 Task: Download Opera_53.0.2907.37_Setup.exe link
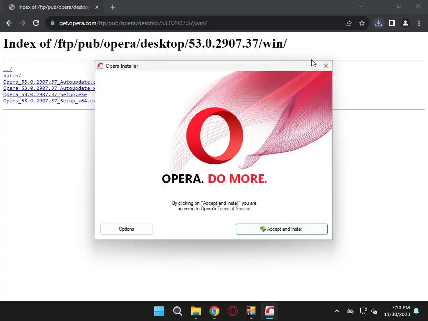[45, 94]
